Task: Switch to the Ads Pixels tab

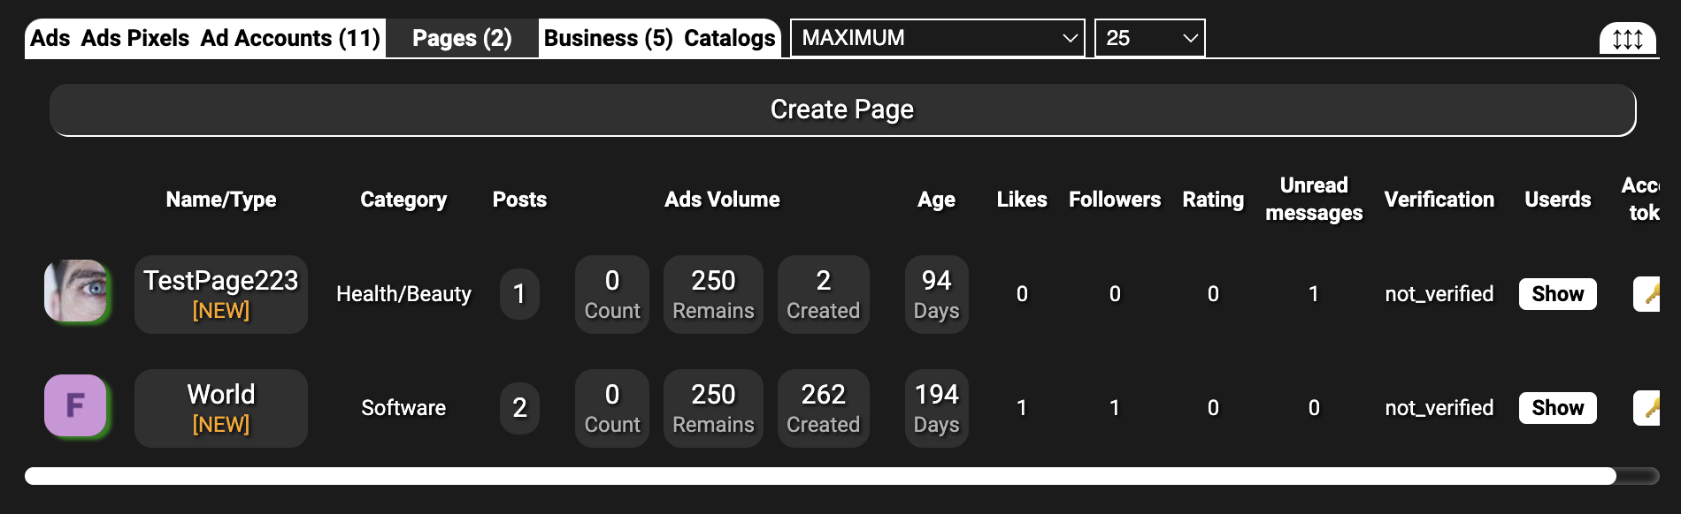Action: 135,38
